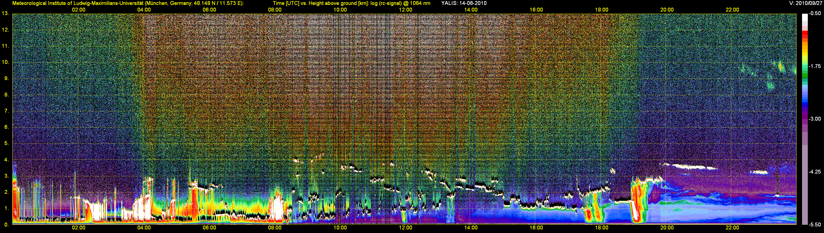Click the 14:00 label on the bottom time axis
Viewport: 824px width, 233px height.
point(471,228)
